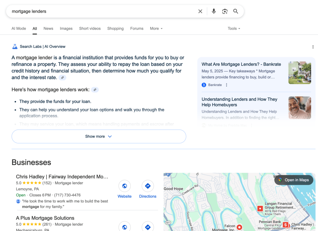Click Falcon Mortgage map pin
Screen dimensions: 318x231
(x=239, y=227)
